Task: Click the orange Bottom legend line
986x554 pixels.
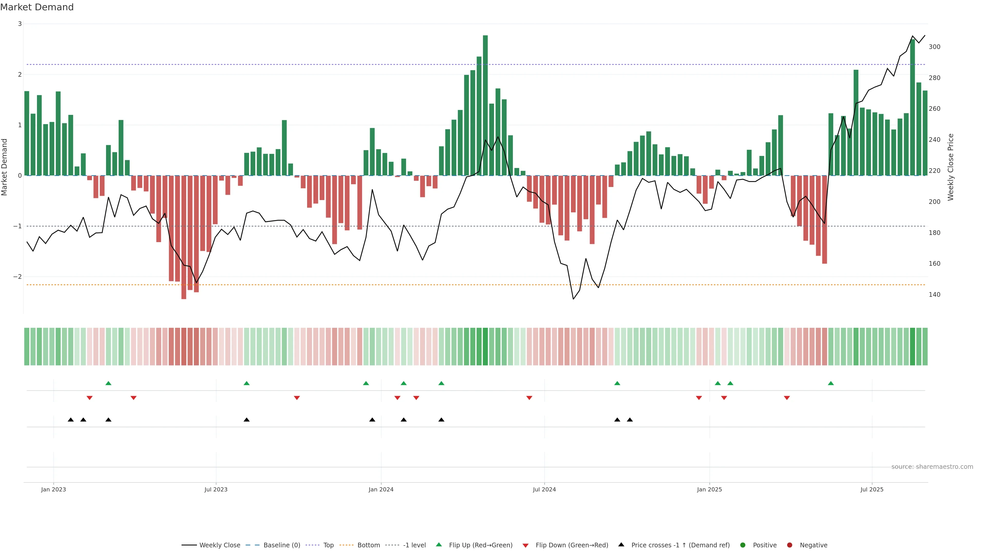Action: point(346,545)
